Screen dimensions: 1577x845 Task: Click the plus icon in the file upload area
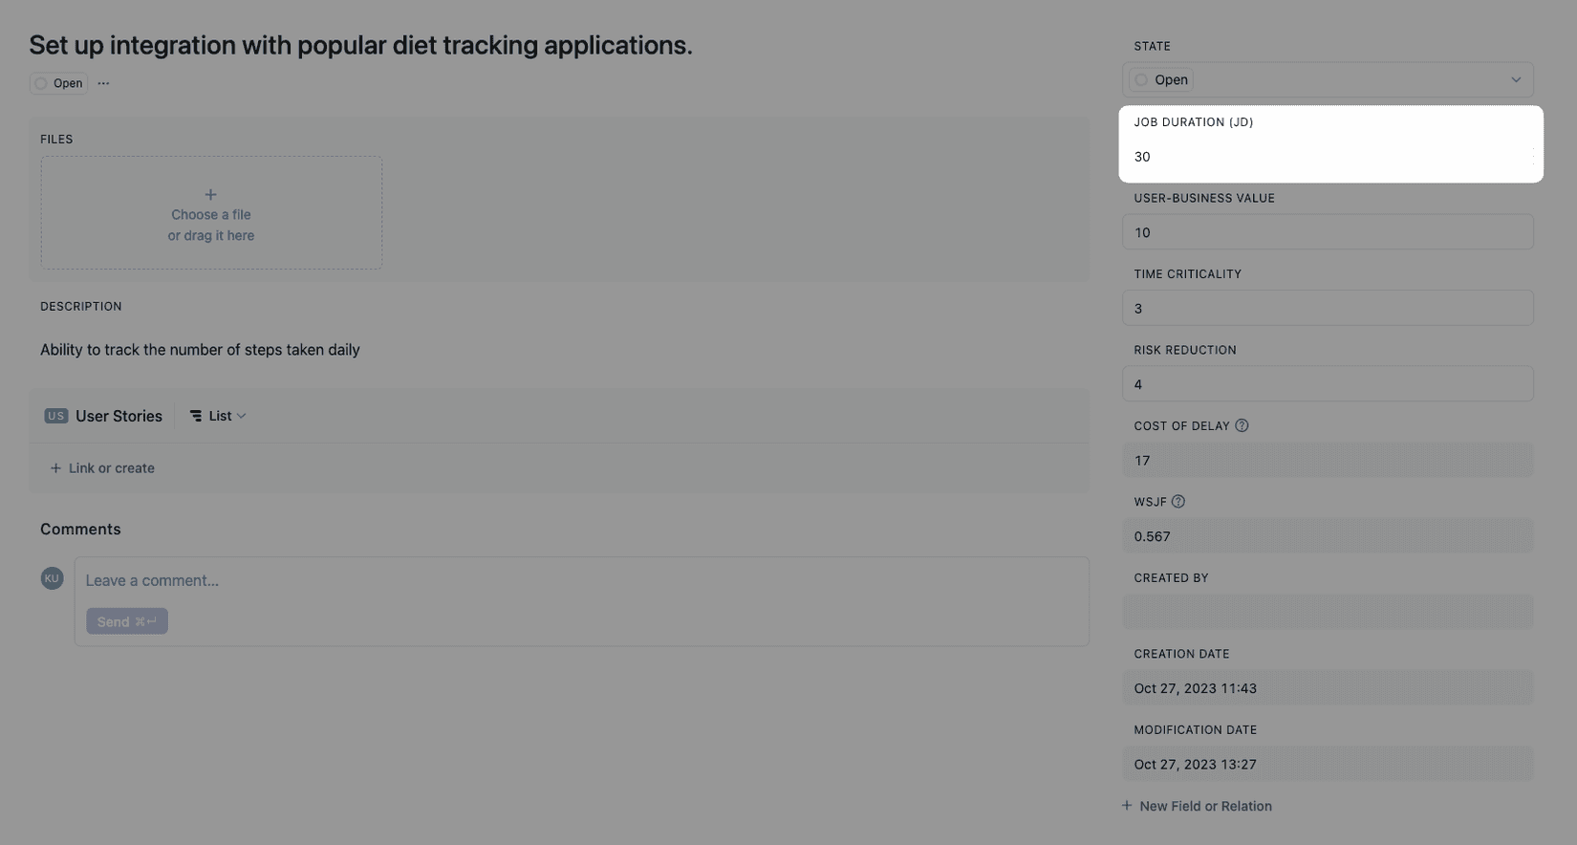210,193
